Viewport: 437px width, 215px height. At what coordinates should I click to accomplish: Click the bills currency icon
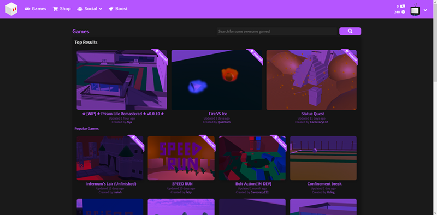pyautogui.click(x=403, y=6)
